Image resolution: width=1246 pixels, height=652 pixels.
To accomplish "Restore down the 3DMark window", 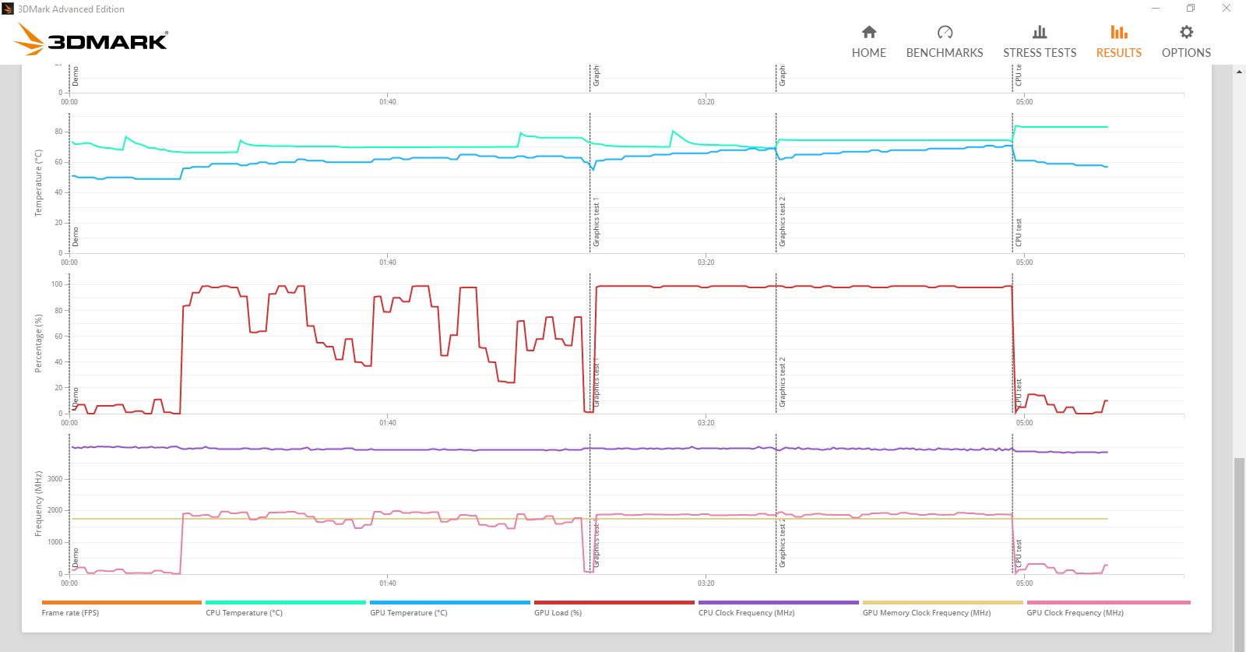I will 1190,9.
